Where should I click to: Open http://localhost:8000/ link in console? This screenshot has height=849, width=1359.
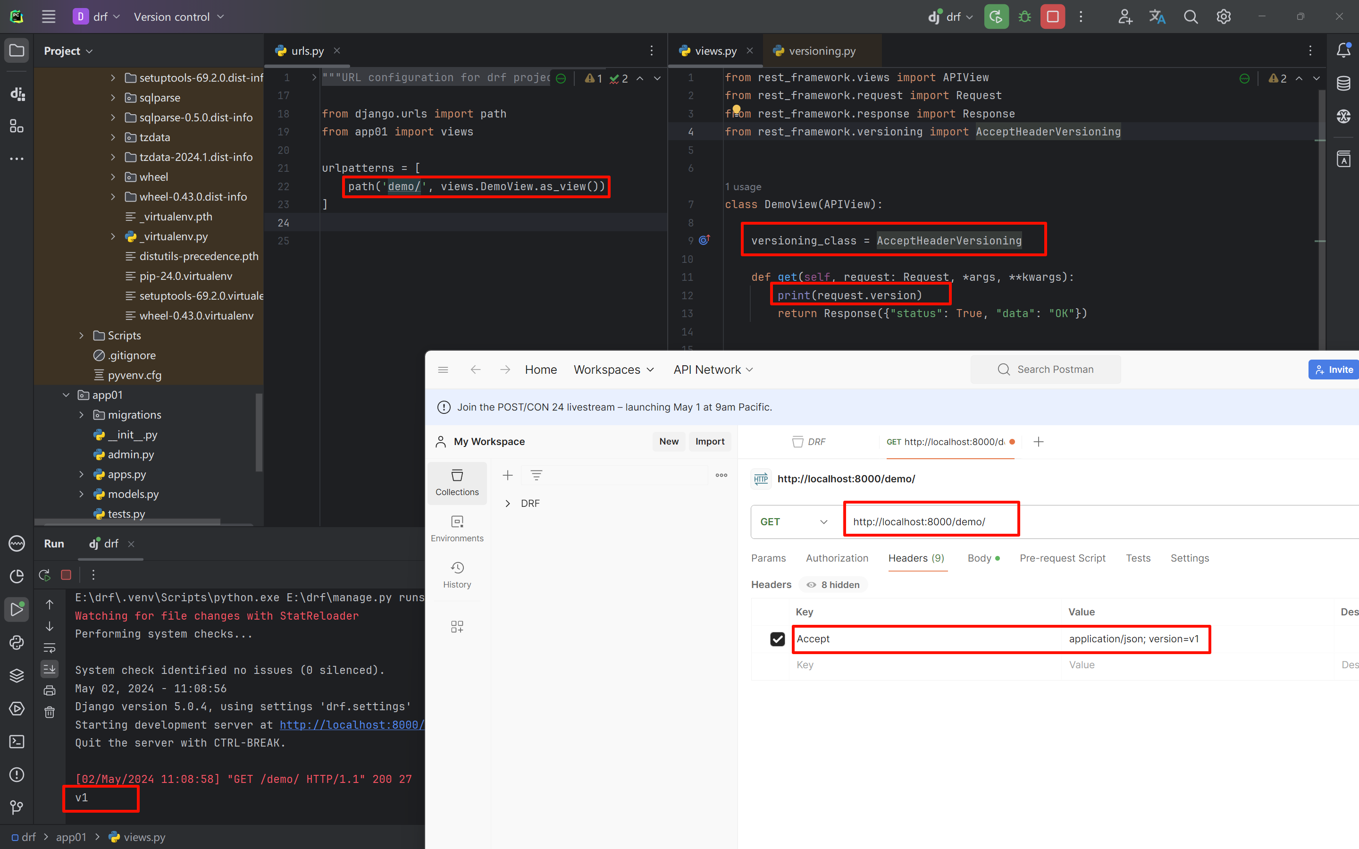point(352,724)
